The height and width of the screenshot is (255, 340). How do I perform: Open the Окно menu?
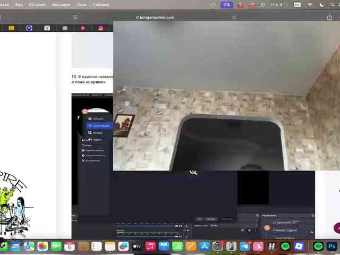point(81,5)
